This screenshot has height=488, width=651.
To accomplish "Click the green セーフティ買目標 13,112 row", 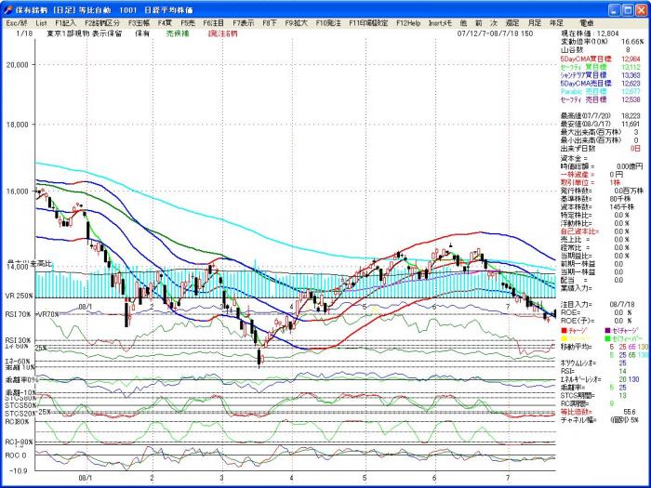I will point(601,67).
